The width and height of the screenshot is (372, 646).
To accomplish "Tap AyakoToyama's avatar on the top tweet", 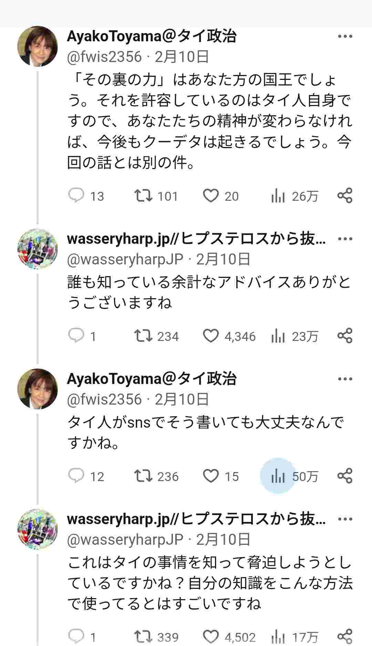I will point(38,46).
